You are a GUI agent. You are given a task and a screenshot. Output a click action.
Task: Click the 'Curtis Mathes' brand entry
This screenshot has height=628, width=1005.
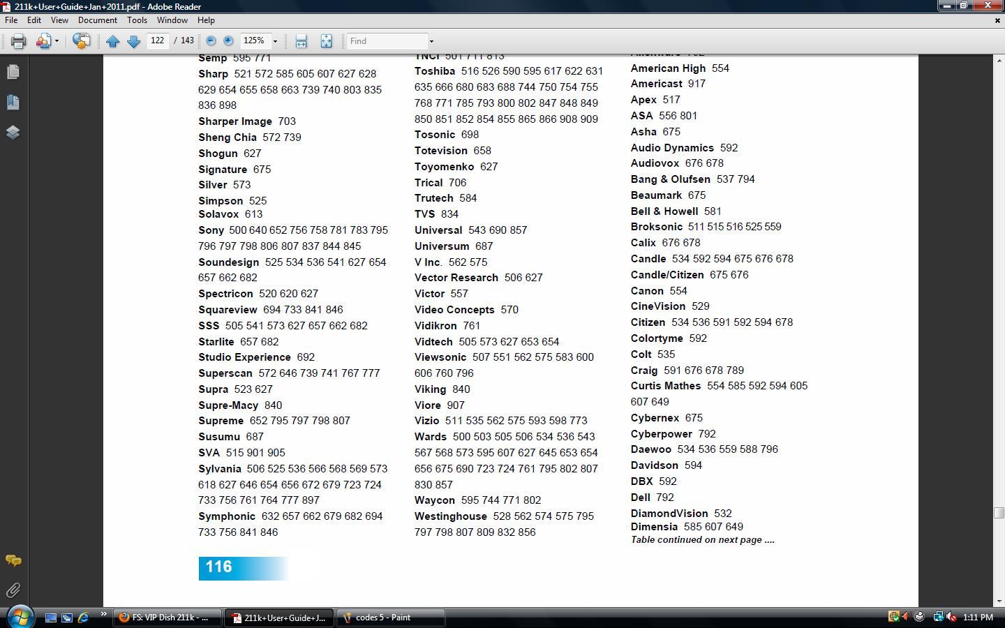tap(666, 386)
